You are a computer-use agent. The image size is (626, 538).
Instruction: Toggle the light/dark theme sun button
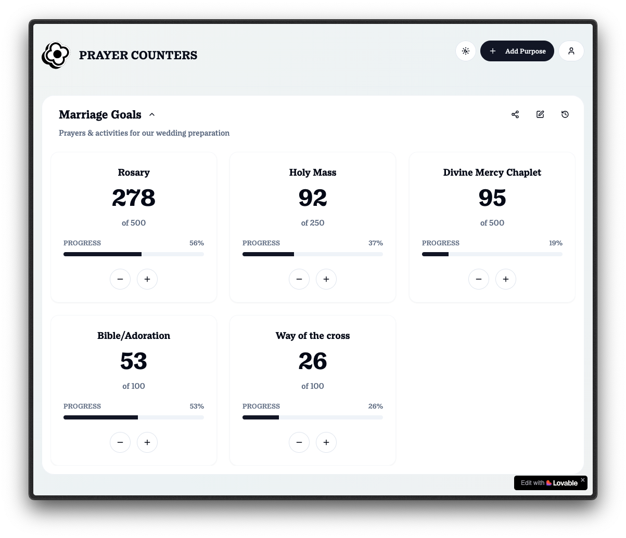point(466,51)
